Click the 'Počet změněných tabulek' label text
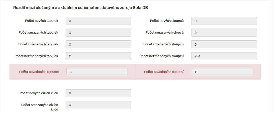 38,44
